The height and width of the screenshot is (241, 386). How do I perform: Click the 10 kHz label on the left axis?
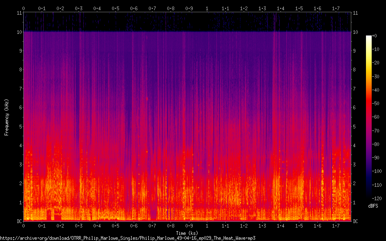[x=18, y=32]
